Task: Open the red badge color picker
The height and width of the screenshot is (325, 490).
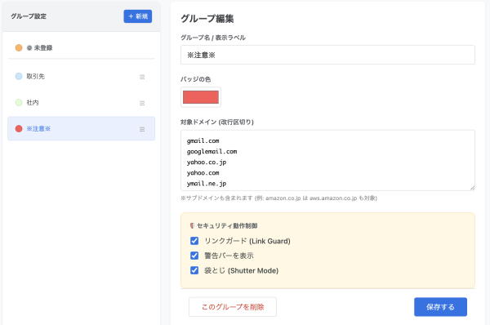Action: pos(201,97)
